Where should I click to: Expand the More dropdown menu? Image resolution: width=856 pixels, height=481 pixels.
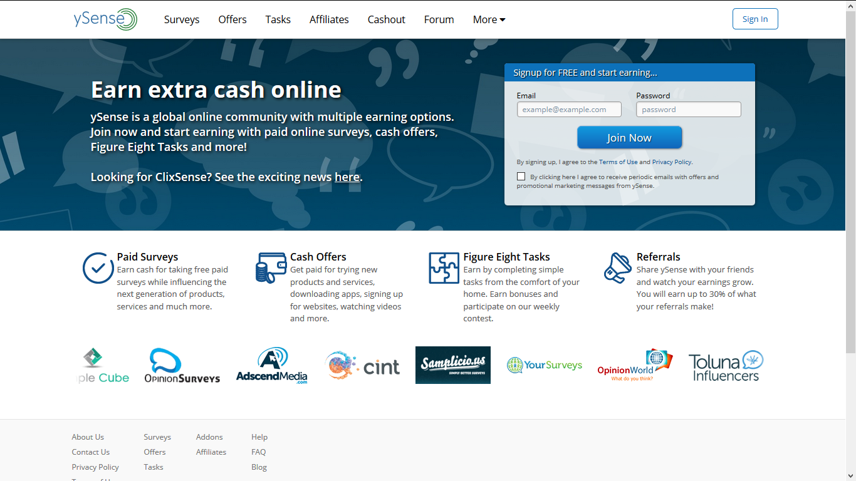coord(489,19)
